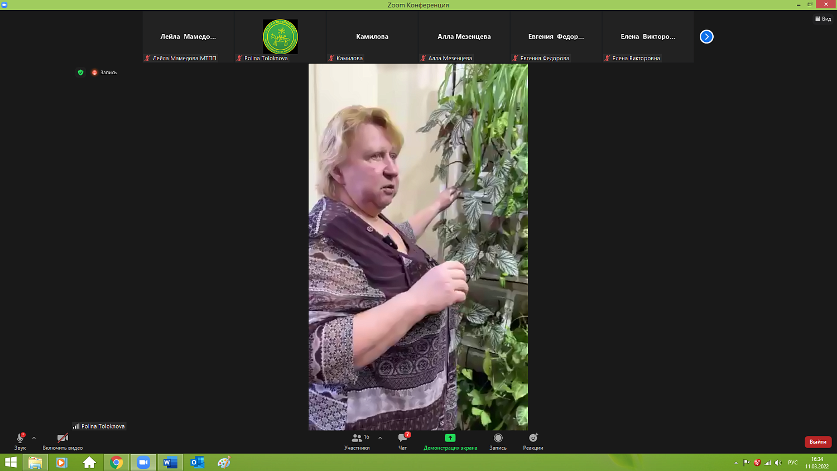Select Алла Мезенцева participant tile
This screenshot has height=471, width=837.
pos(464,37)
